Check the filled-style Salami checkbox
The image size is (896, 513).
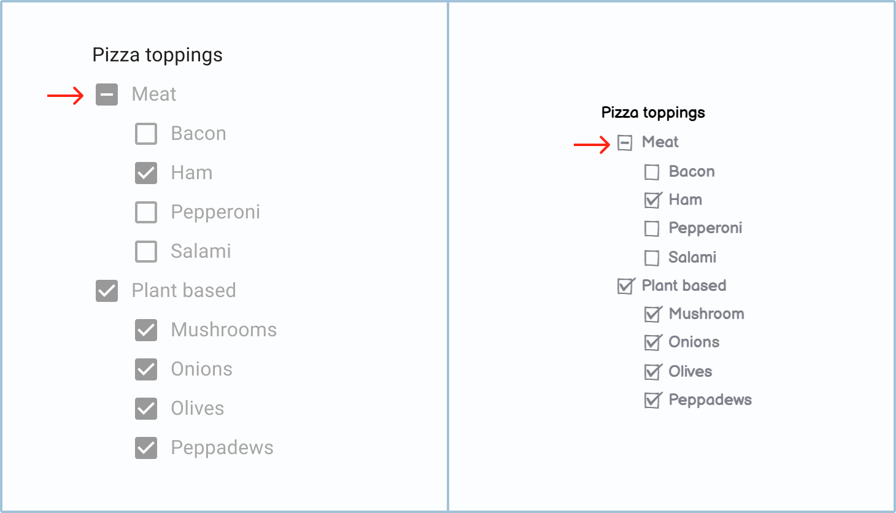tap(146, 252)
